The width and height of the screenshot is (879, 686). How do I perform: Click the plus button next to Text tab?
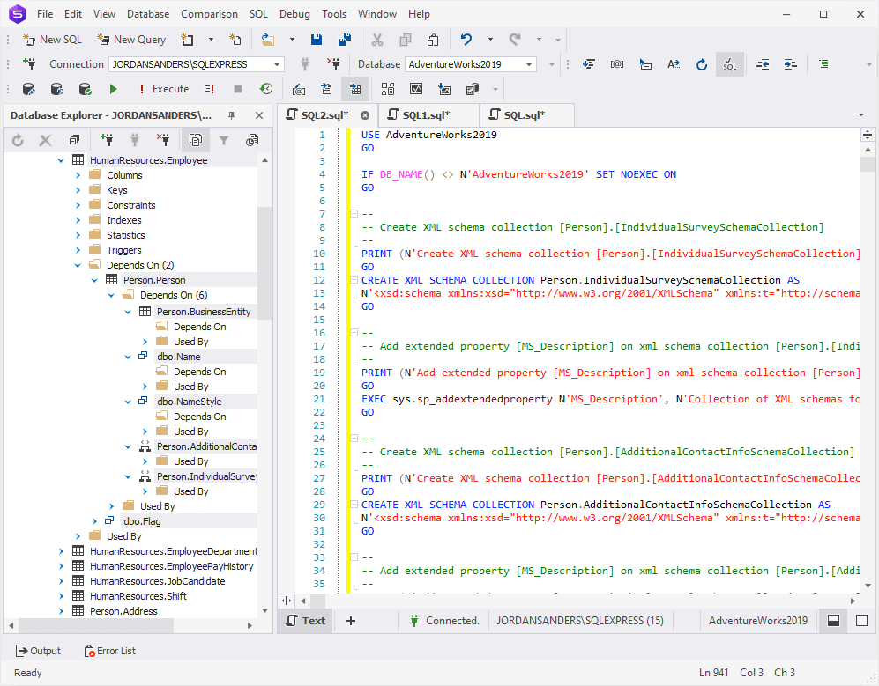(351, 621)
